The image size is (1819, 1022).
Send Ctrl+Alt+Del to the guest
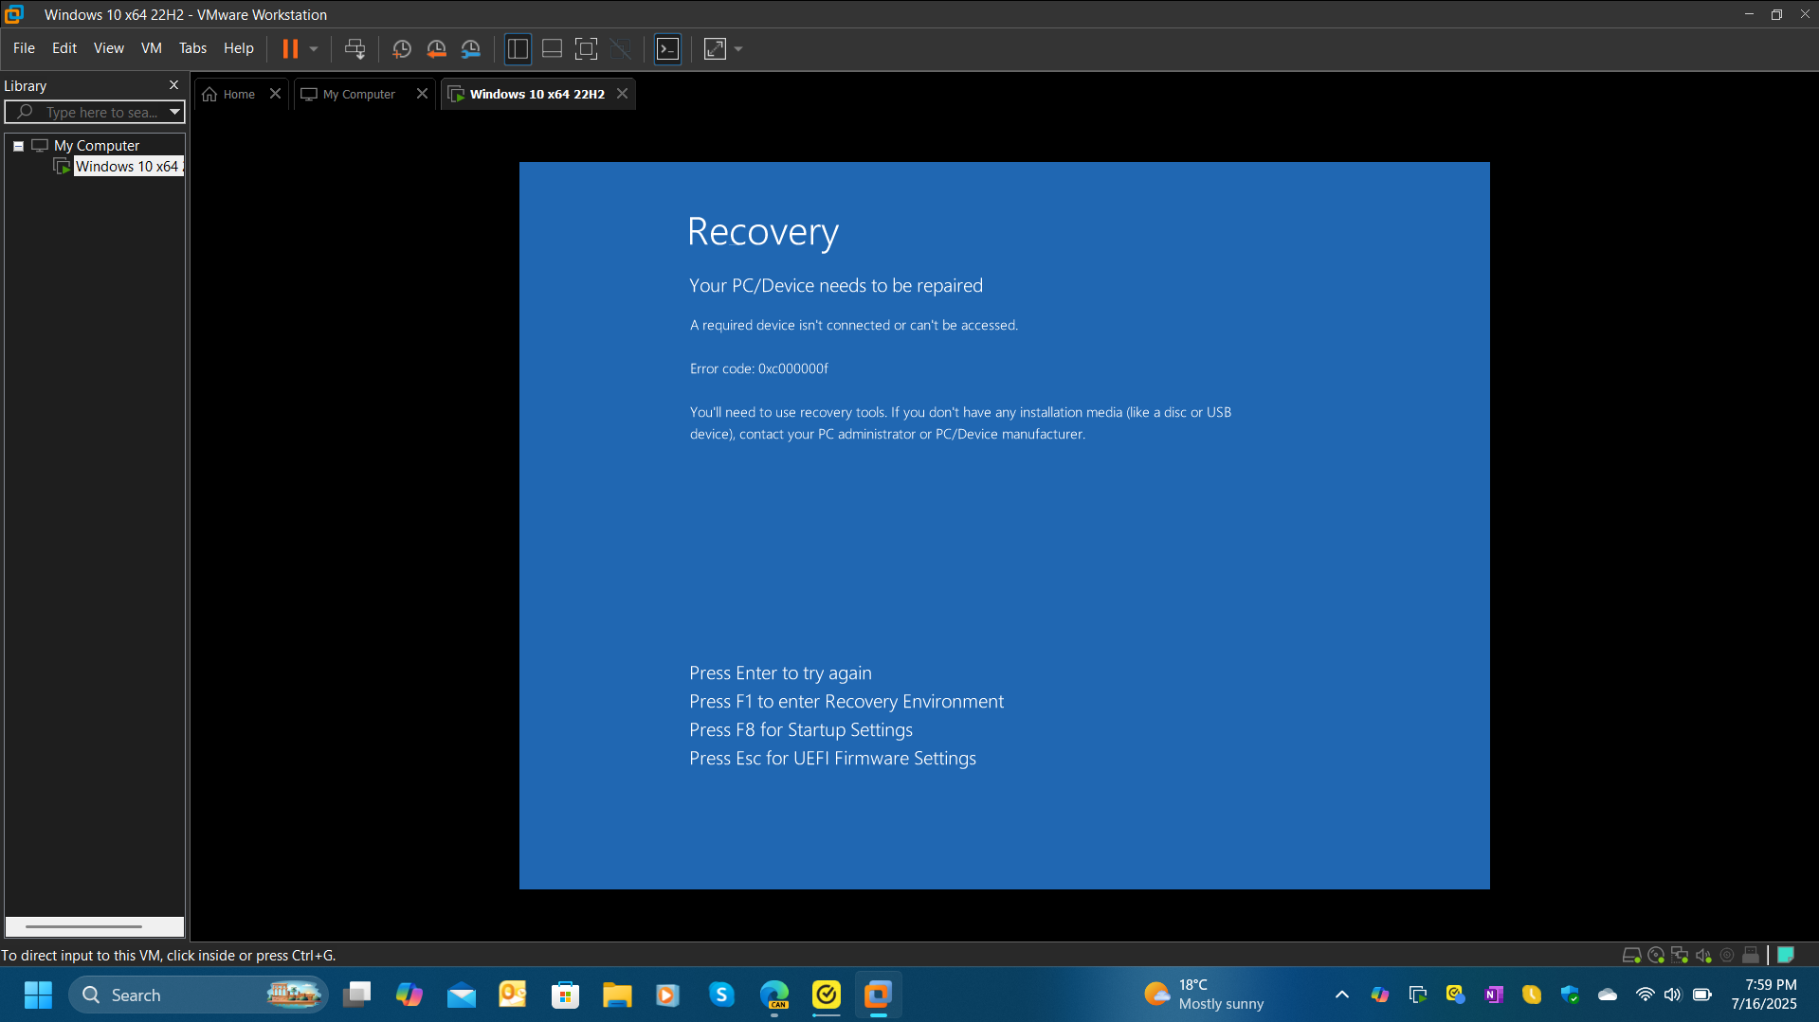click(x=355, y=48)
